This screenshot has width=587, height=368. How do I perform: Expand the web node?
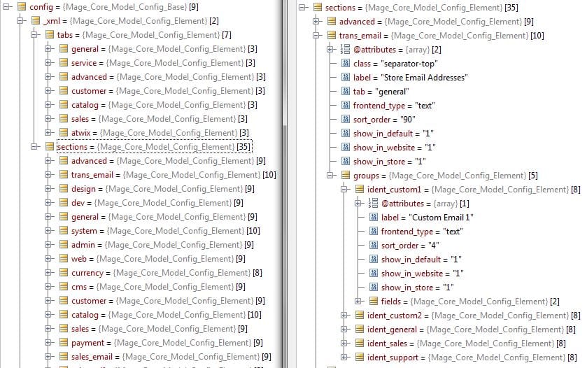[x=48, y=259]
